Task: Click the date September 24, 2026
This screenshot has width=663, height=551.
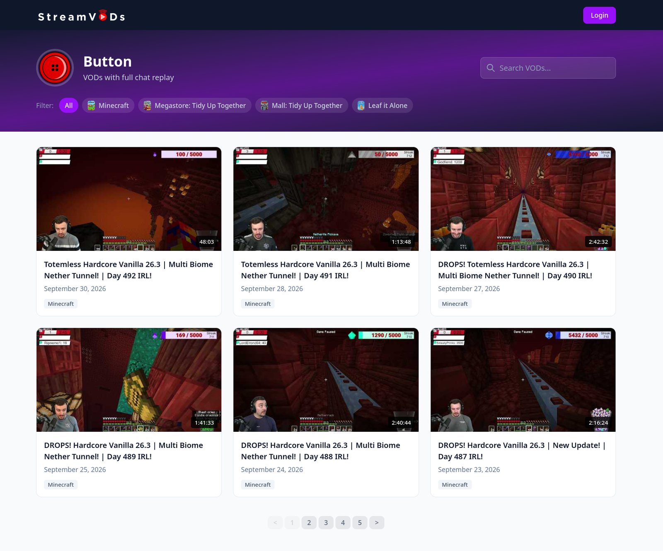Action: (272, 470)
